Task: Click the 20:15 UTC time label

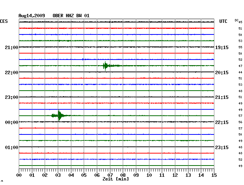Action: click(222, 73)
